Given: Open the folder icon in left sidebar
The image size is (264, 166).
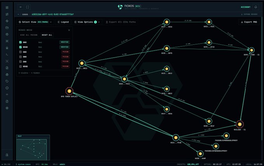Looking at the screenshot, I should tap(7, 28).
